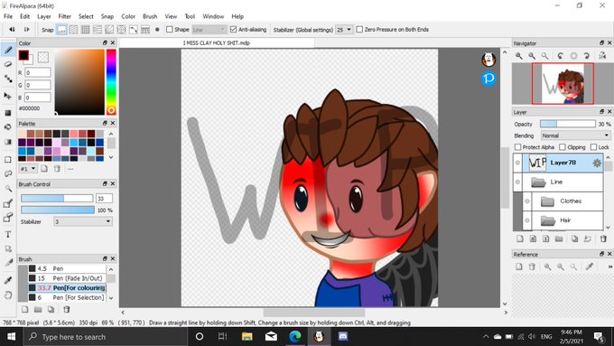Image resolution: width=614 pixels, height=346 pixels.
Task: Toggle visibility of Layer78
Action: tap(517, 163)
